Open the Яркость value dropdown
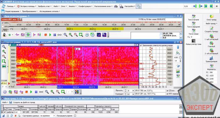This screenshot has width=220, height=118. coord(133,91)
